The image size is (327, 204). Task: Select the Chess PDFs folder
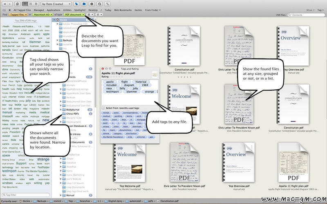(73, 114)
